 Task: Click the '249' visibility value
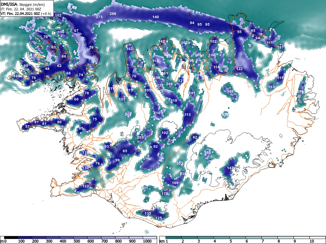[x=169, y=84]
